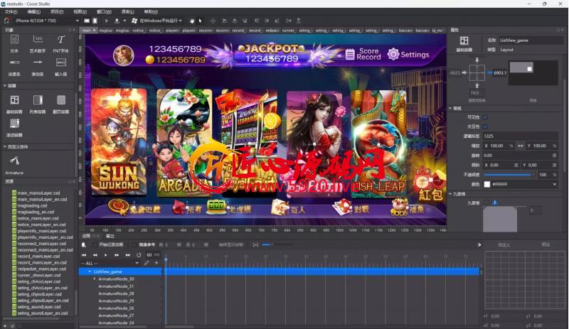Select the 进度条 progress bar widget
This screenshot has height=329, width=569.
pos(14,63)
